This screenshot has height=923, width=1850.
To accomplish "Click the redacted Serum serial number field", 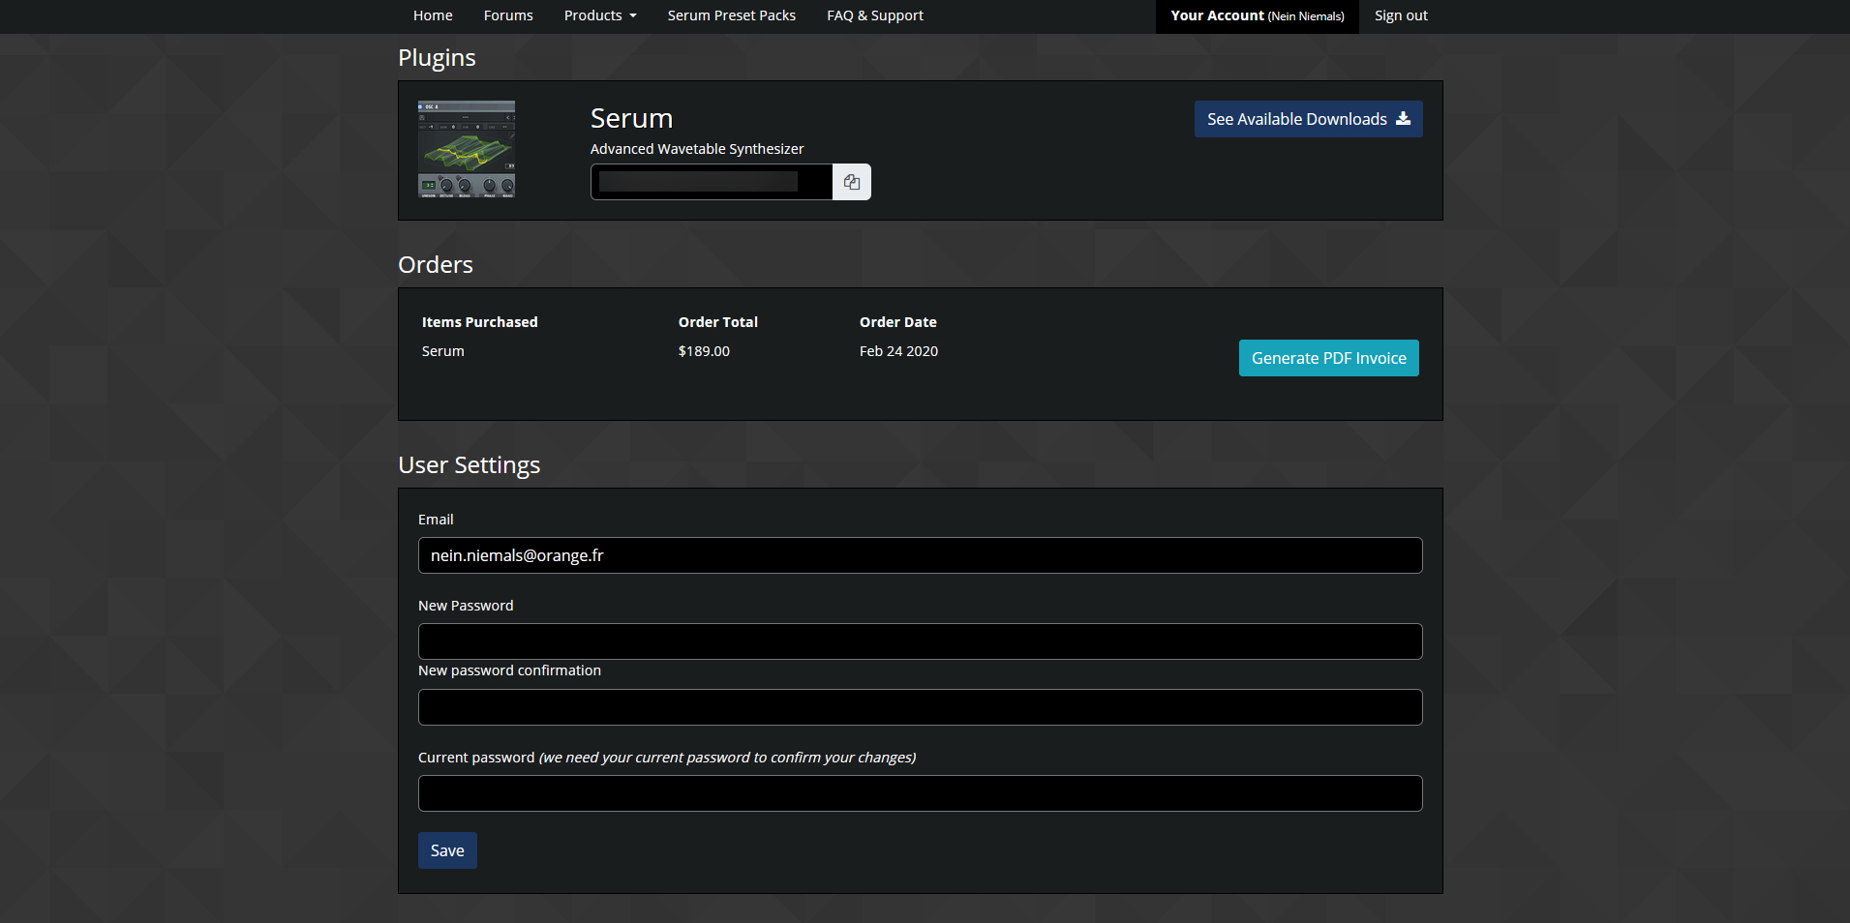I will tap(712, 182).
